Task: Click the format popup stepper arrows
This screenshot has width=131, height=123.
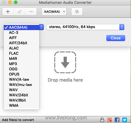Action: point(42,27)
